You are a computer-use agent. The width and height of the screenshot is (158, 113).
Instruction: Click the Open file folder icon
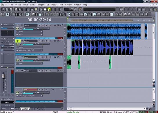click(x=7, y=9)
